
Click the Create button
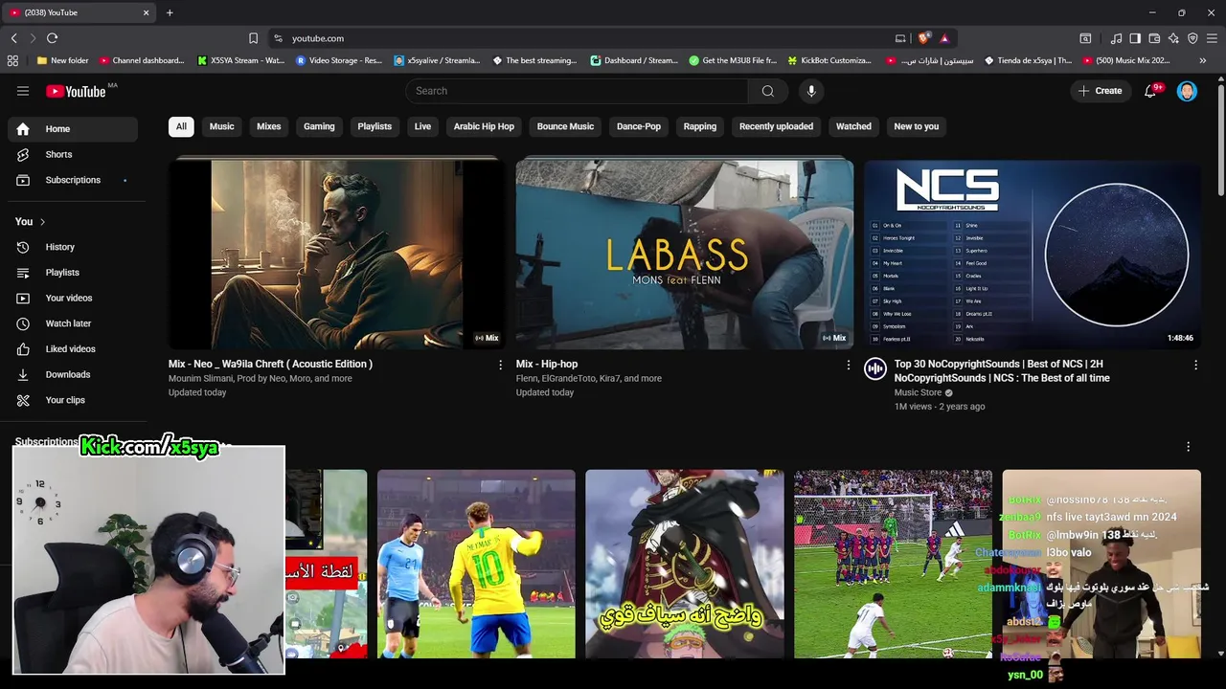coord(1100,91)
